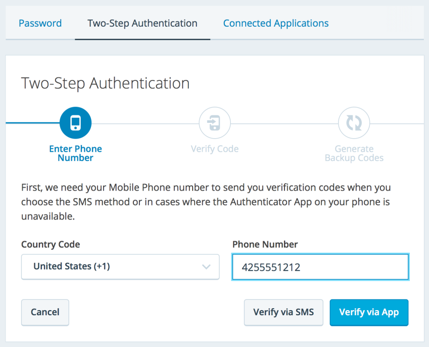Click the Country Code field label
Screen dimensions: 429x347
(x=50, y=244)
